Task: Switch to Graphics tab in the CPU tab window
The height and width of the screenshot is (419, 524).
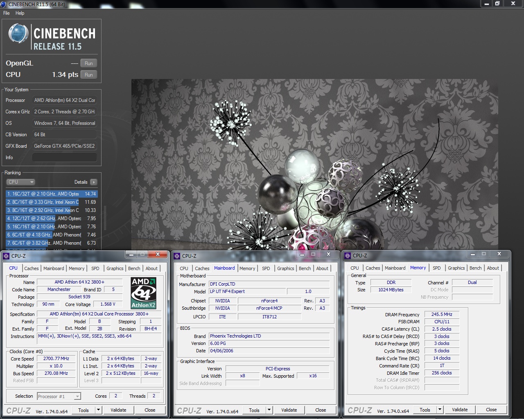Action: point(115,268)
